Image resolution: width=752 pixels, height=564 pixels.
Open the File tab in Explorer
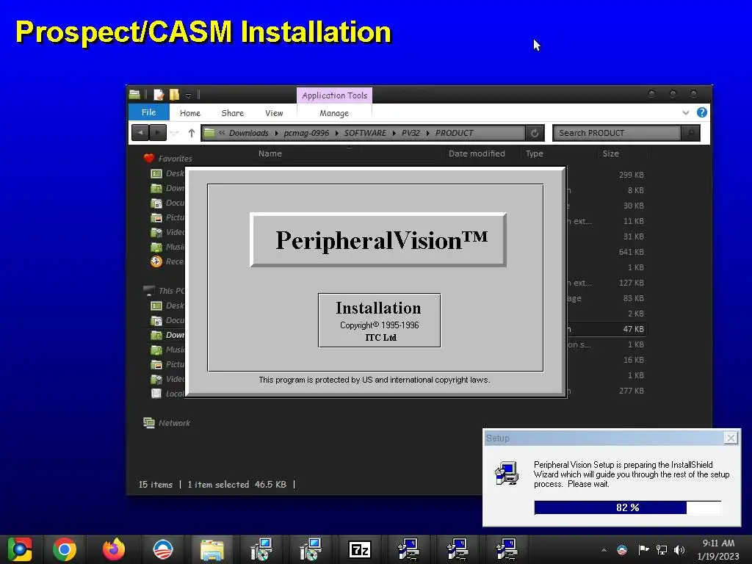pos(148,112)
